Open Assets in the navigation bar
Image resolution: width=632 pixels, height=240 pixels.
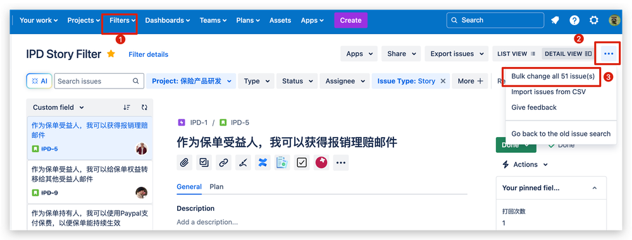pos(280,20)
